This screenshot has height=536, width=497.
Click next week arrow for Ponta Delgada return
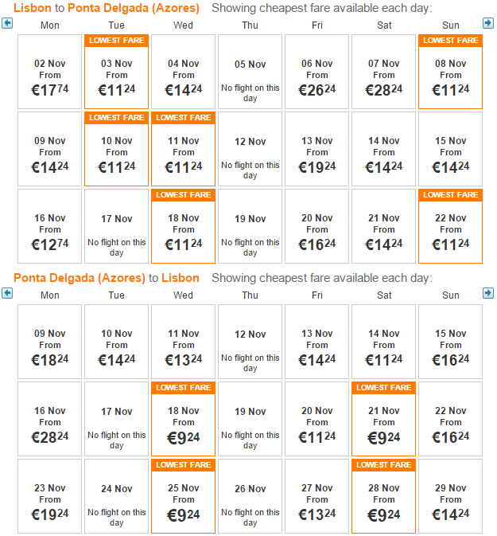(x=488, y=293)
